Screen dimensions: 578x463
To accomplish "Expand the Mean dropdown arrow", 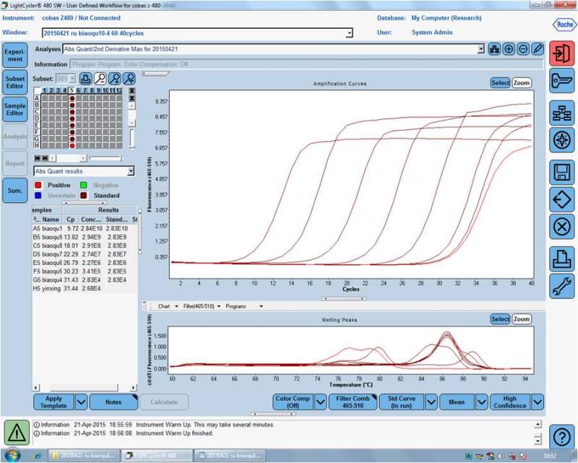I will click(x=481, y=402).
